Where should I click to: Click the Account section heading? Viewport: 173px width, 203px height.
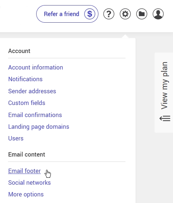pyautogui.click(x=19, y=51)
